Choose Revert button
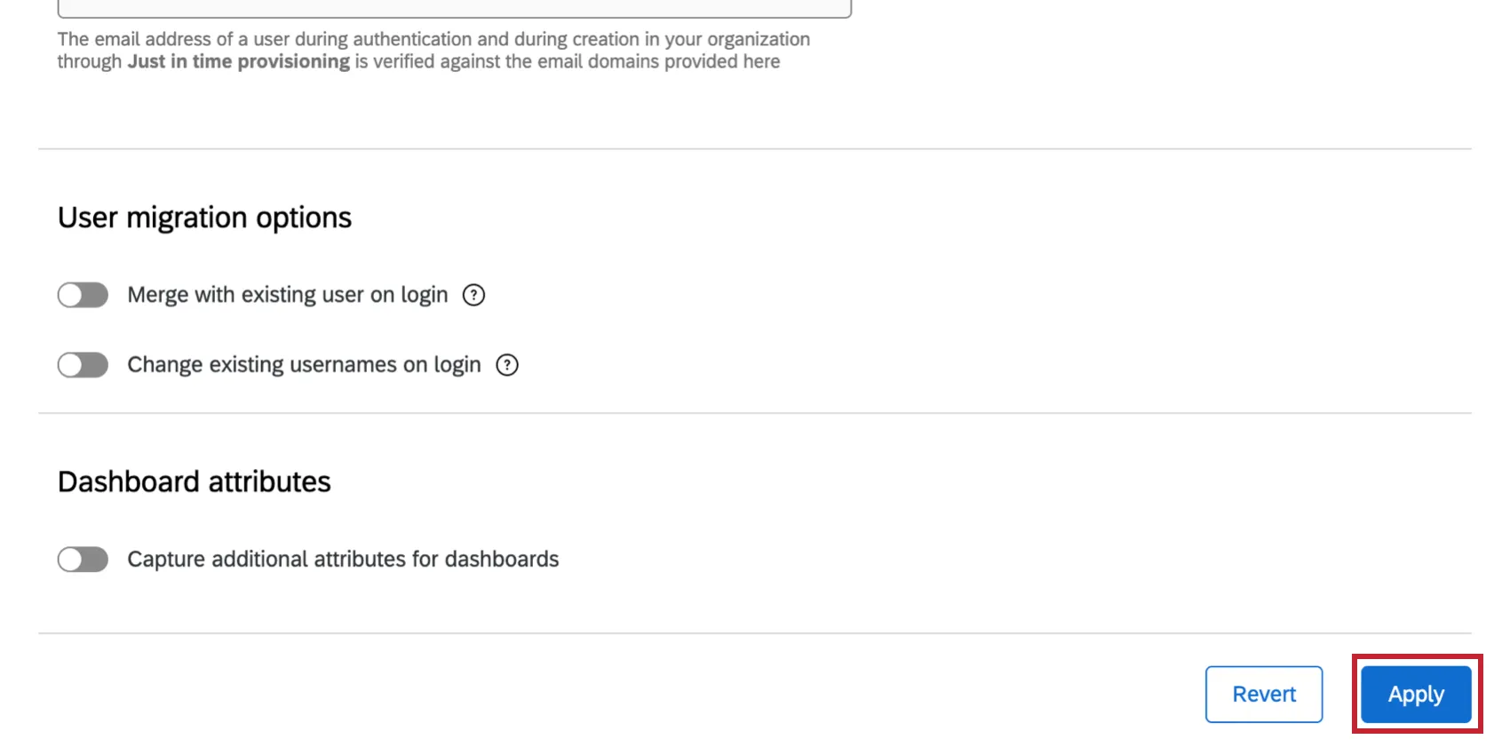1510x755 pixels. [1263, 694]
